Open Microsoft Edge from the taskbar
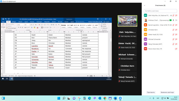Screen dimensions: 179x101 [89, 98]
